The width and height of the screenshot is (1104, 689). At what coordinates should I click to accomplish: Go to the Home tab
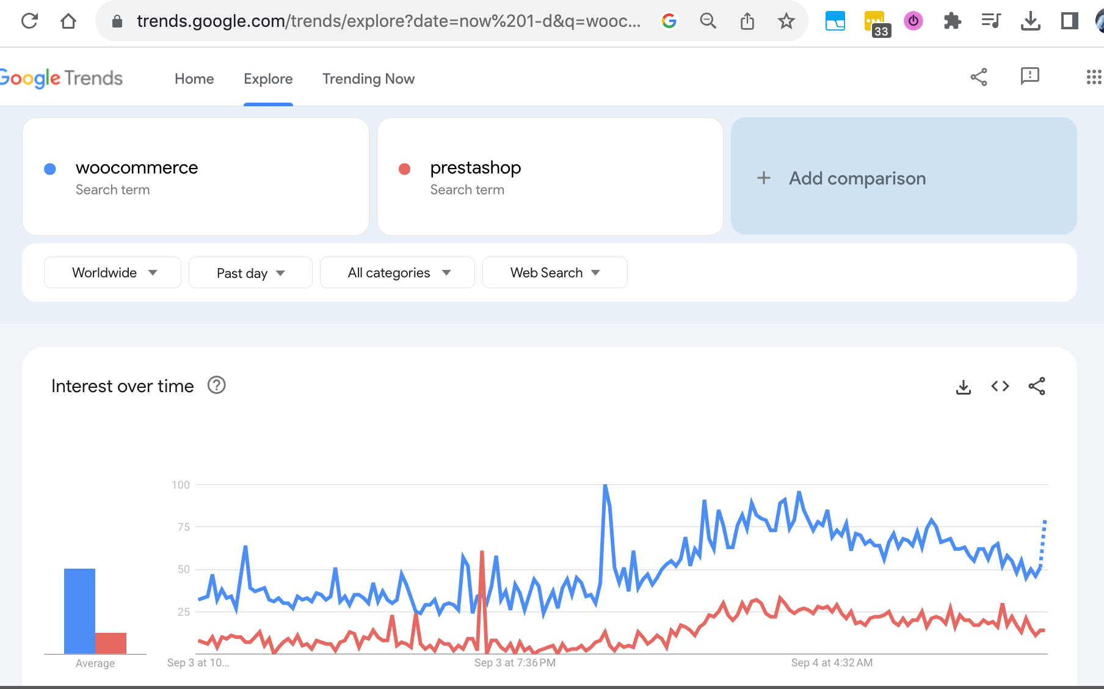point(194,79)
